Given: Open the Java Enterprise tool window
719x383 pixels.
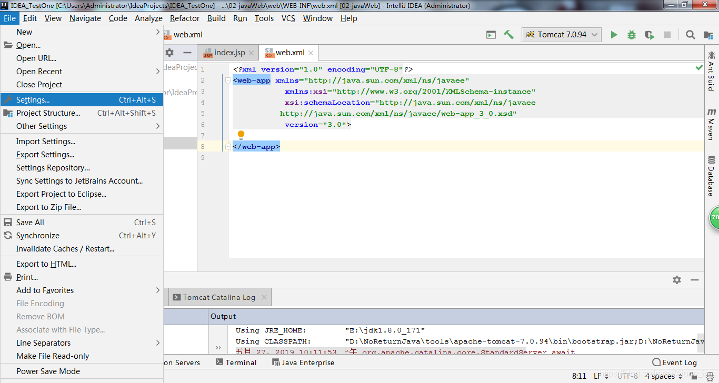Looking at the screenshot, I should pos(303,362).
